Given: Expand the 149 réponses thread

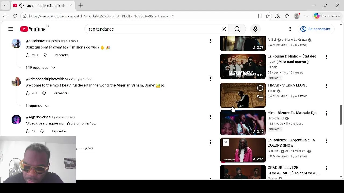Looking at the screenshot, I should coord(40,68).
